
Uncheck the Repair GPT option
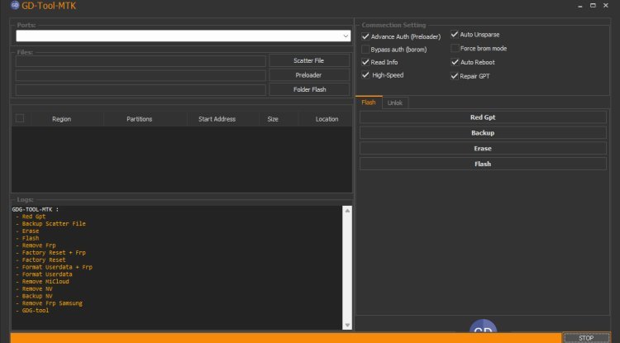coord(455,76)
